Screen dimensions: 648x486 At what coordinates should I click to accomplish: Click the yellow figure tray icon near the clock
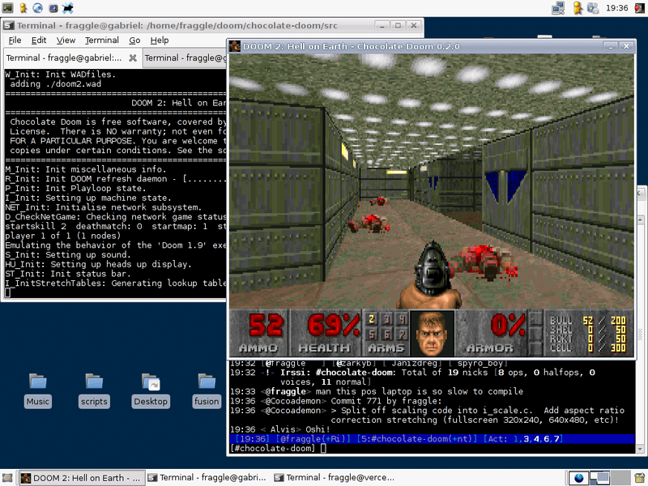pos(578,7)
